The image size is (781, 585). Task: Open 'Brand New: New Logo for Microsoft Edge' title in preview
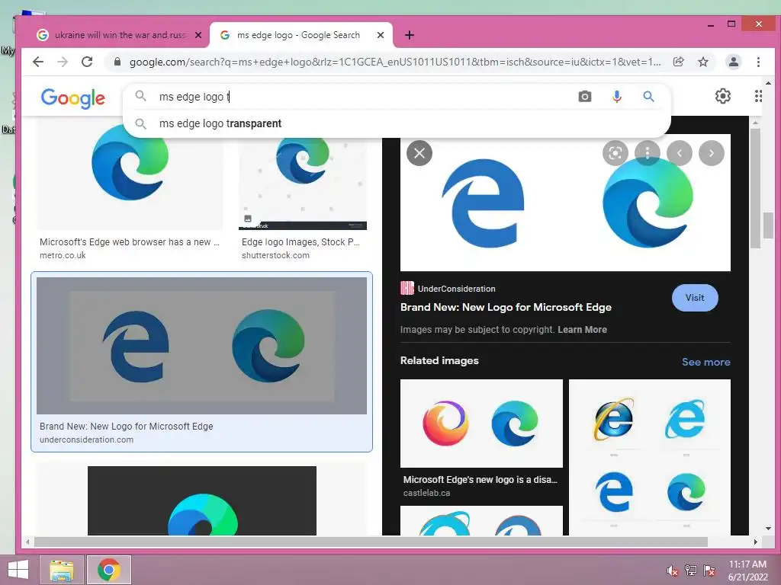coord(506,307)
